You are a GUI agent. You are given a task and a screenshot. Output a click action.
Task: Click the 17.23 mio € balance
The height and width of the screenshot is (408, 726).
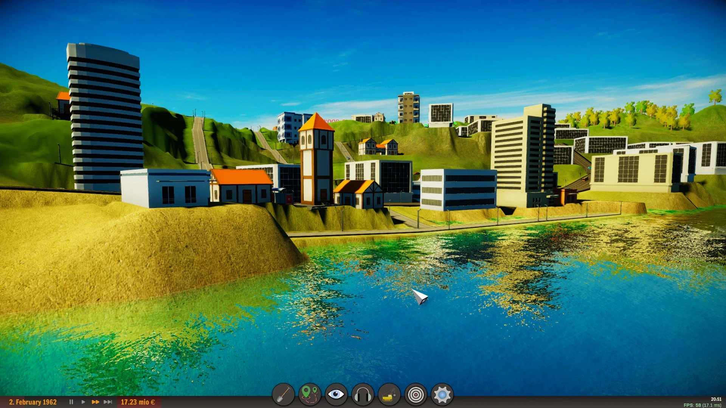click(x=138, y=402)
